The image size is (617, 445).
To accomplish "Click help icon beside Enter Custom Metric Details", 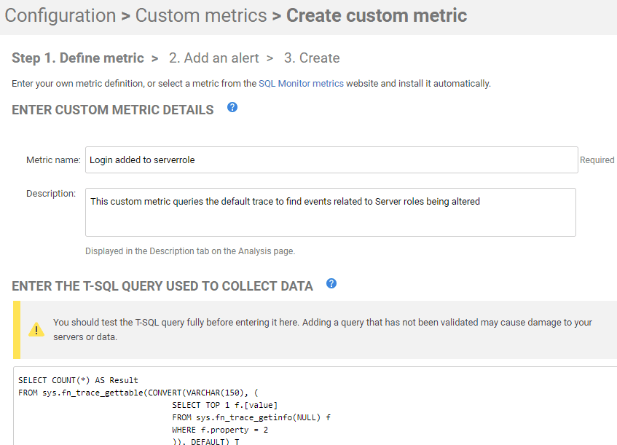I will coord(232,107).
